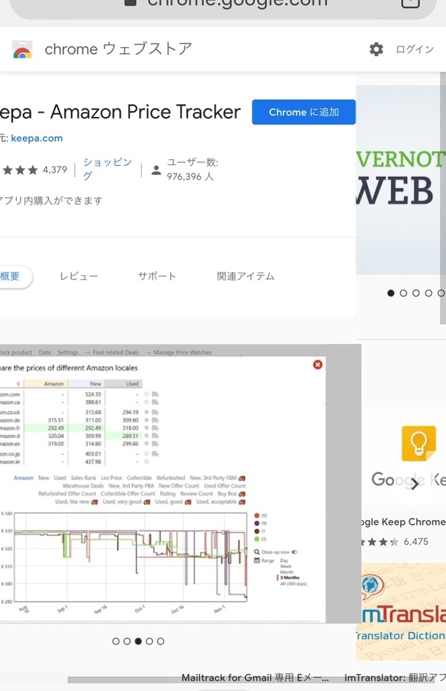Select first filled promo banner dot
This screenshot has height=691, width=446.
coord(391,293)
